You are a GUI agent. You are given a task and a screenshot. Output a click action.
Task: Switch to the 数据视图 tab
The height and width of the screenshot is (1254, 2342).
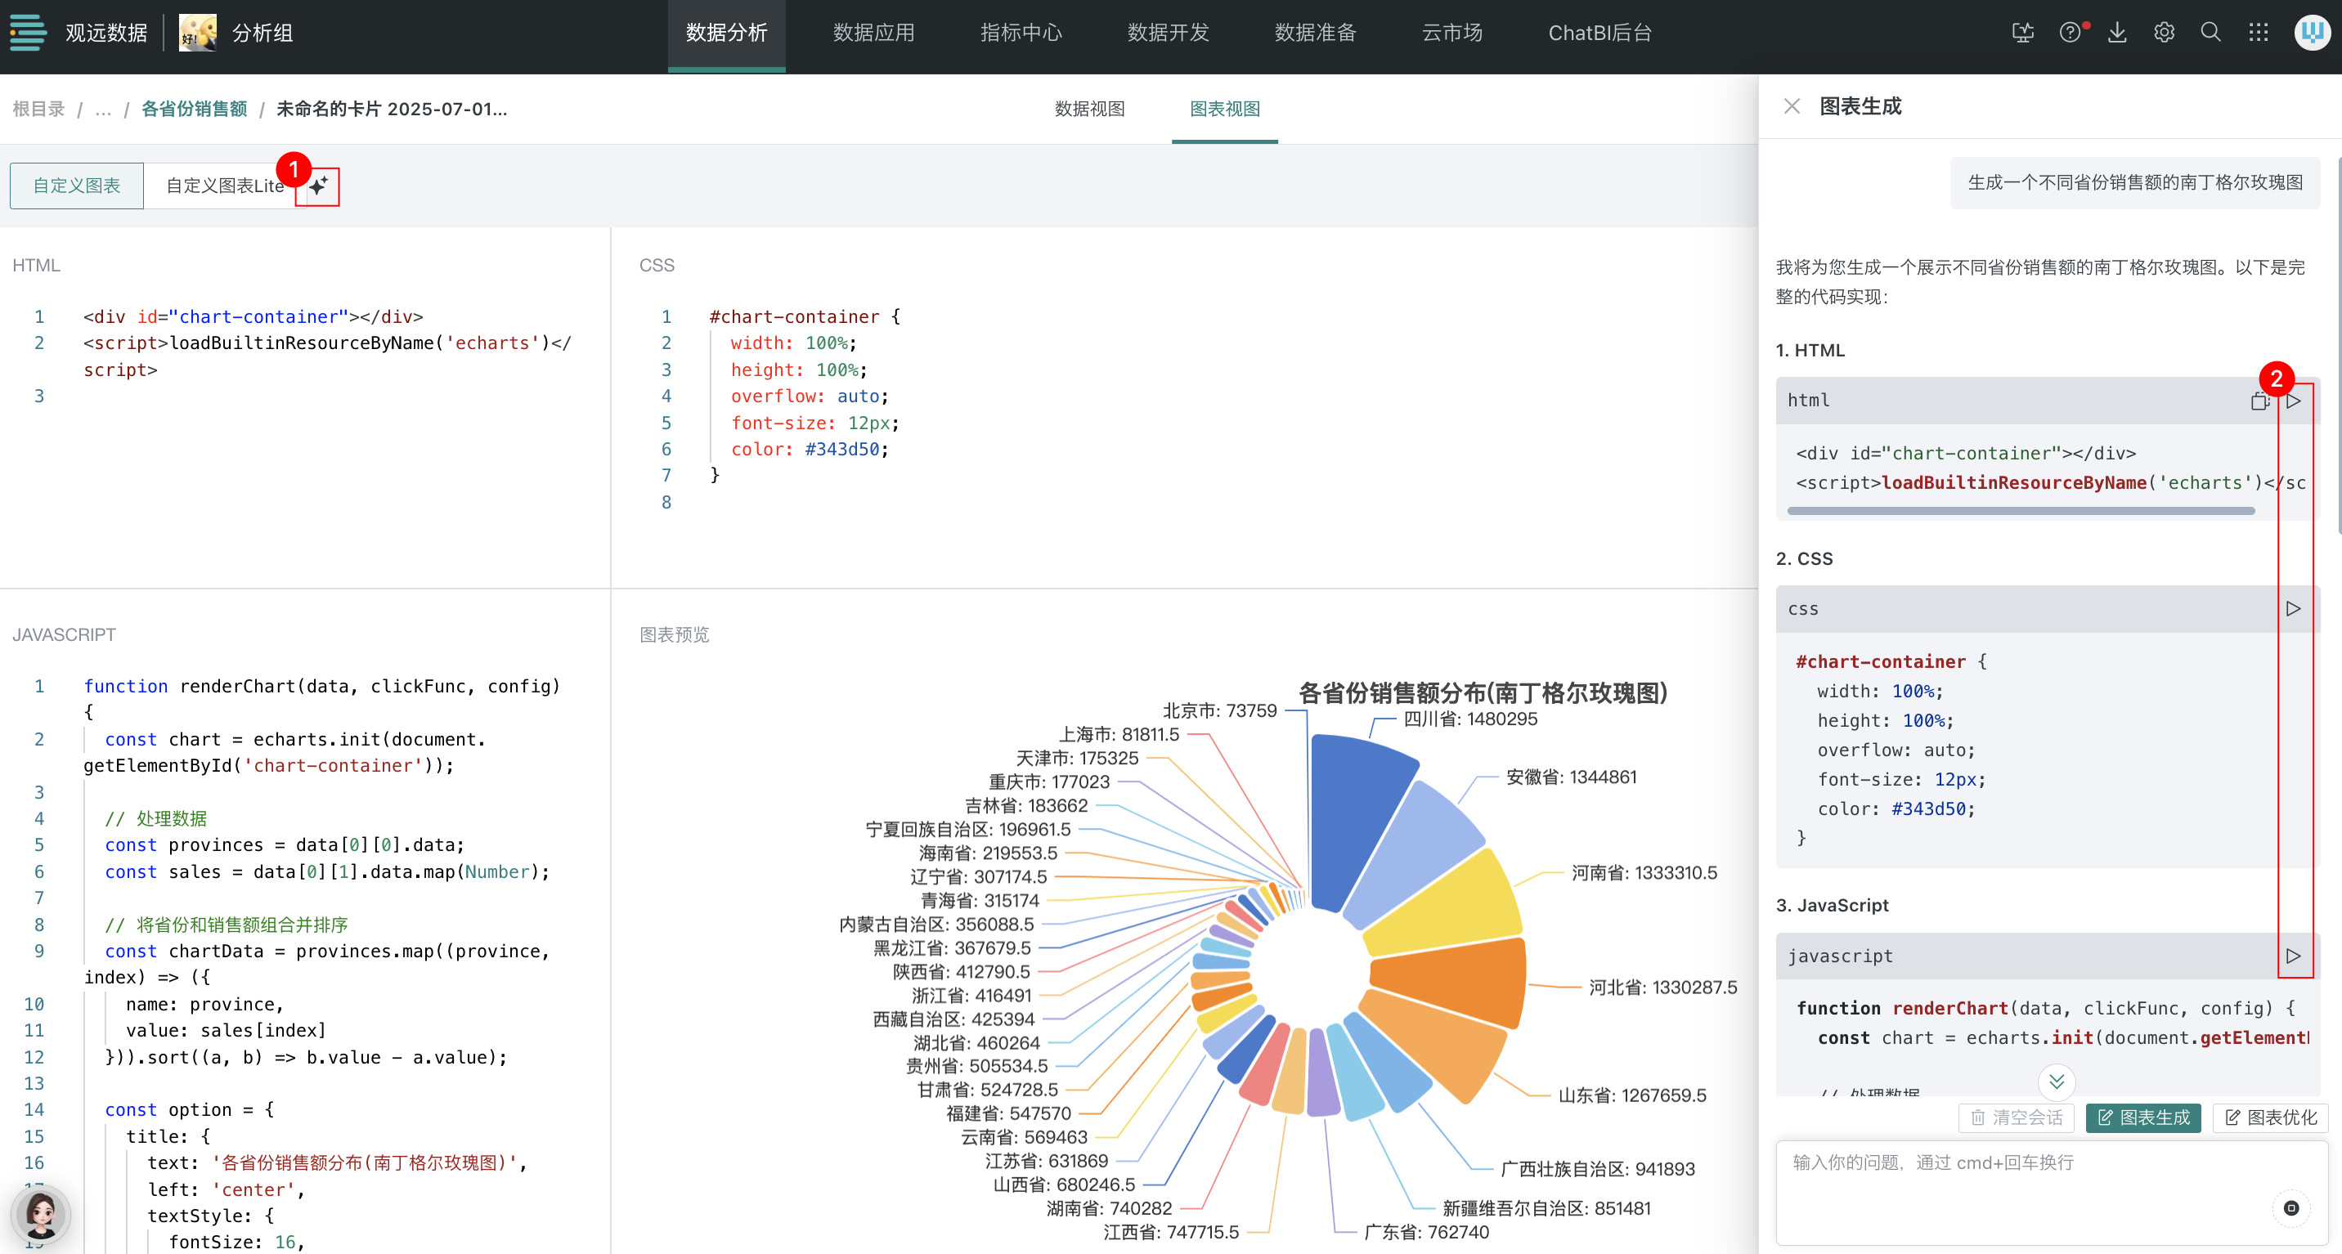pos(1089,109)
